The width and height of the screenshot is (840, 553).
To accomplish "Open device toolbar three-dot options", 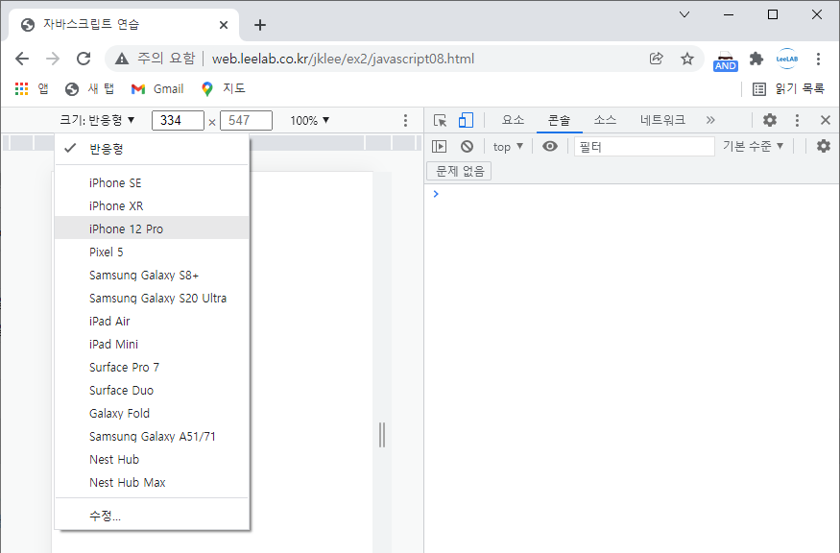I will (405, 120).
